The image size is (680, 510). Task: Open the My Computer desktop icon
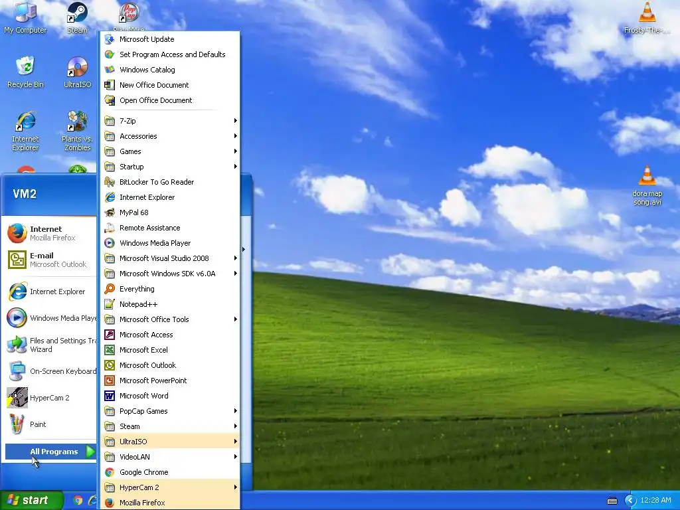[x=25, y=18]
